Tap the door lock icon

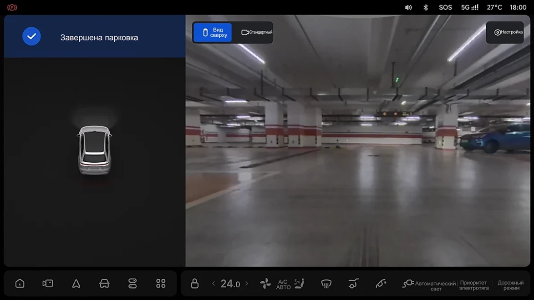pos(194,283)
